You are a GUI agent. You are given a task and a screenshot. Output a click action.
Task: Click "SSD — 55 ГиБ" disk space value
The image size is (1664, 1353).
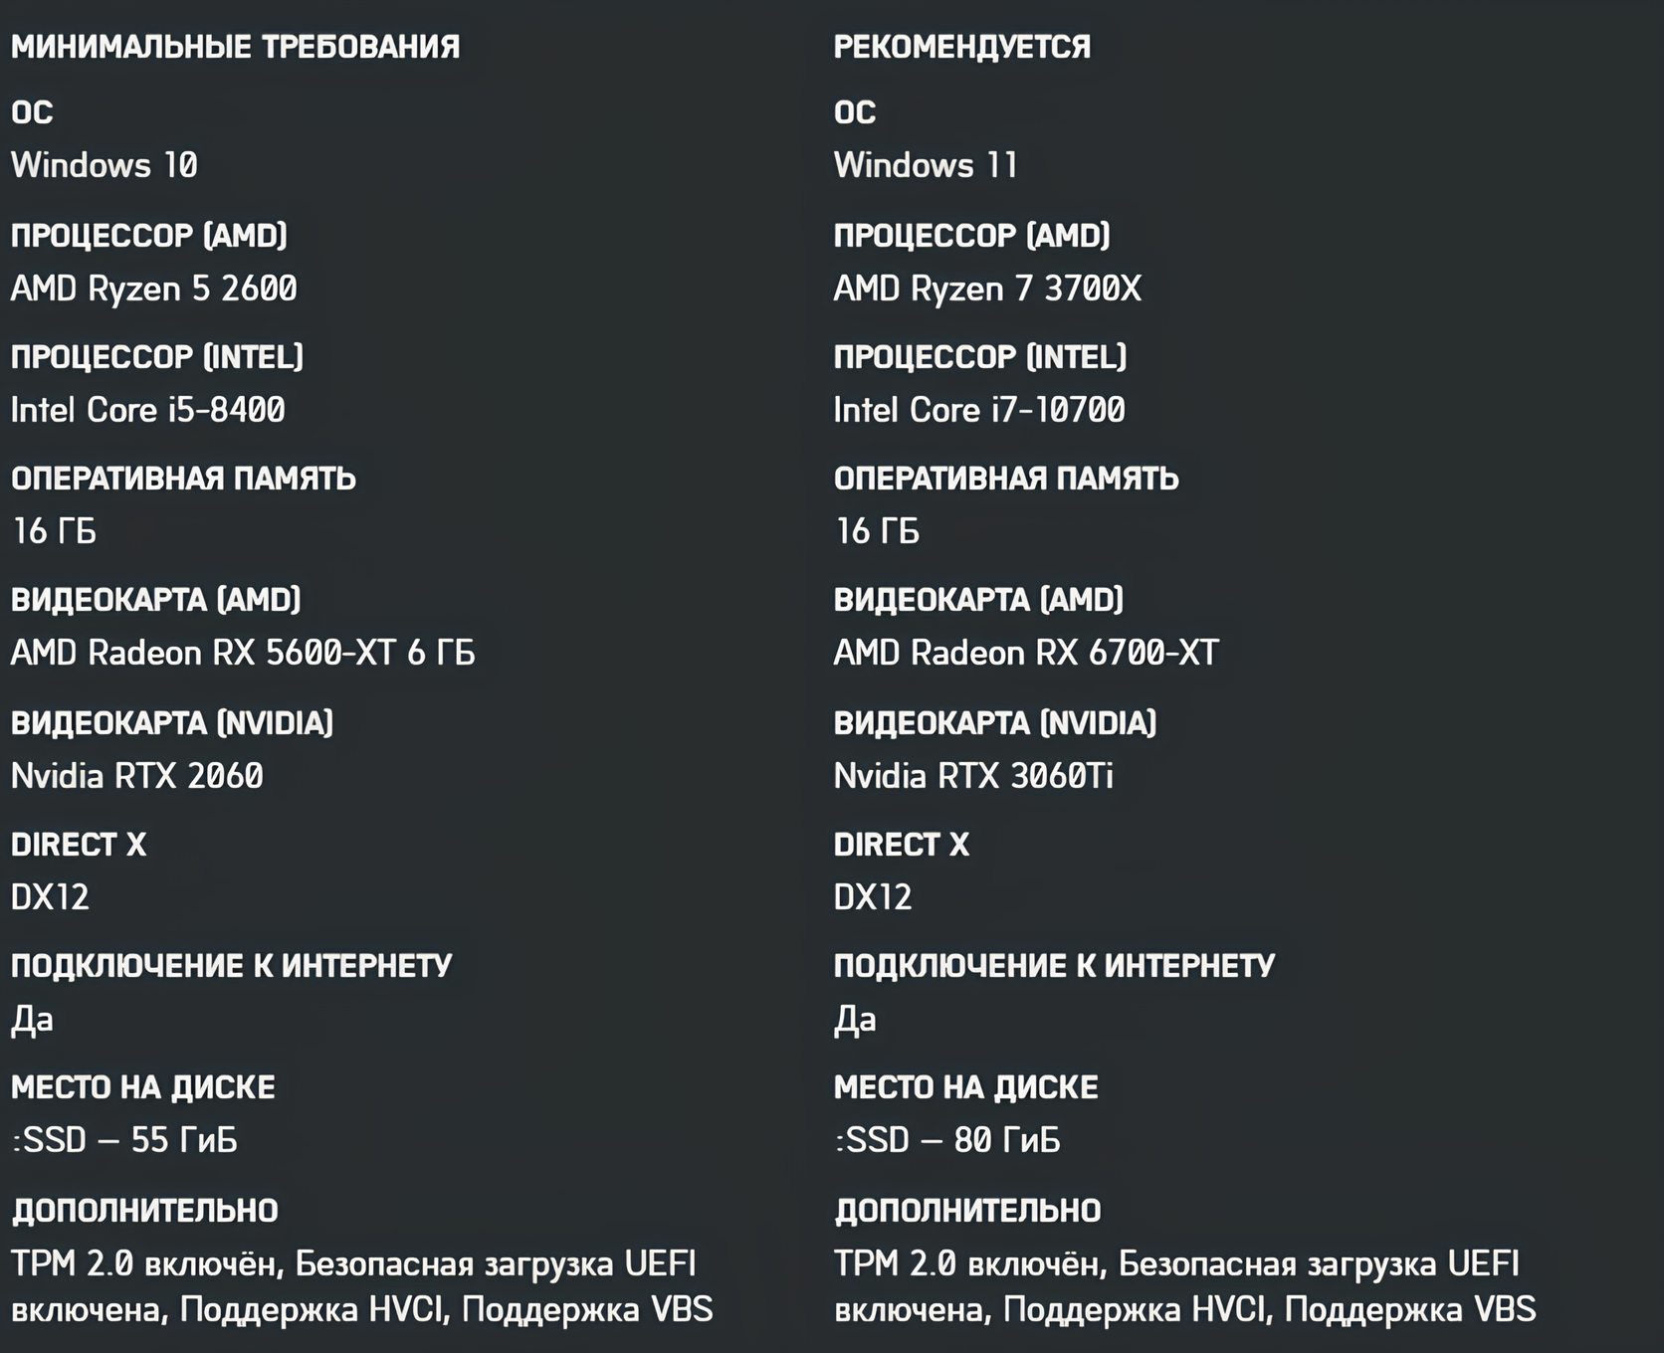click(125, 1140)
